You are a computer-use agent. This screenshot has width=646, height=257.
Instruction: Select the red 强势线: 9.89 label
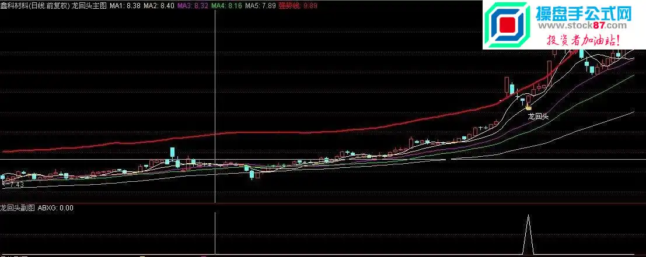tap(298, 5)
